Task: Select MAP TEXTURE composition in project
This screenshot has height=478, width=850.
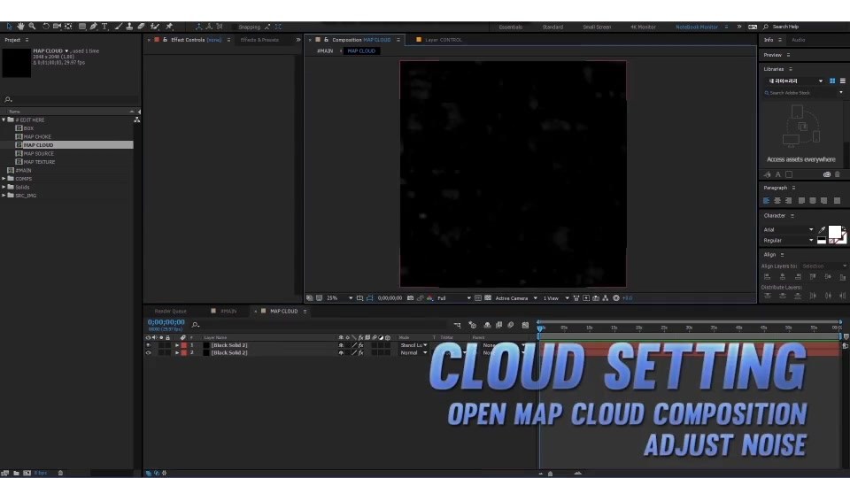Action: (39, 162)
